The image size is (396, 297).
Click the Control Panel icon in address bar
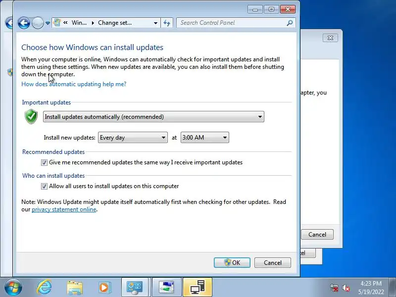coord(57,22)
